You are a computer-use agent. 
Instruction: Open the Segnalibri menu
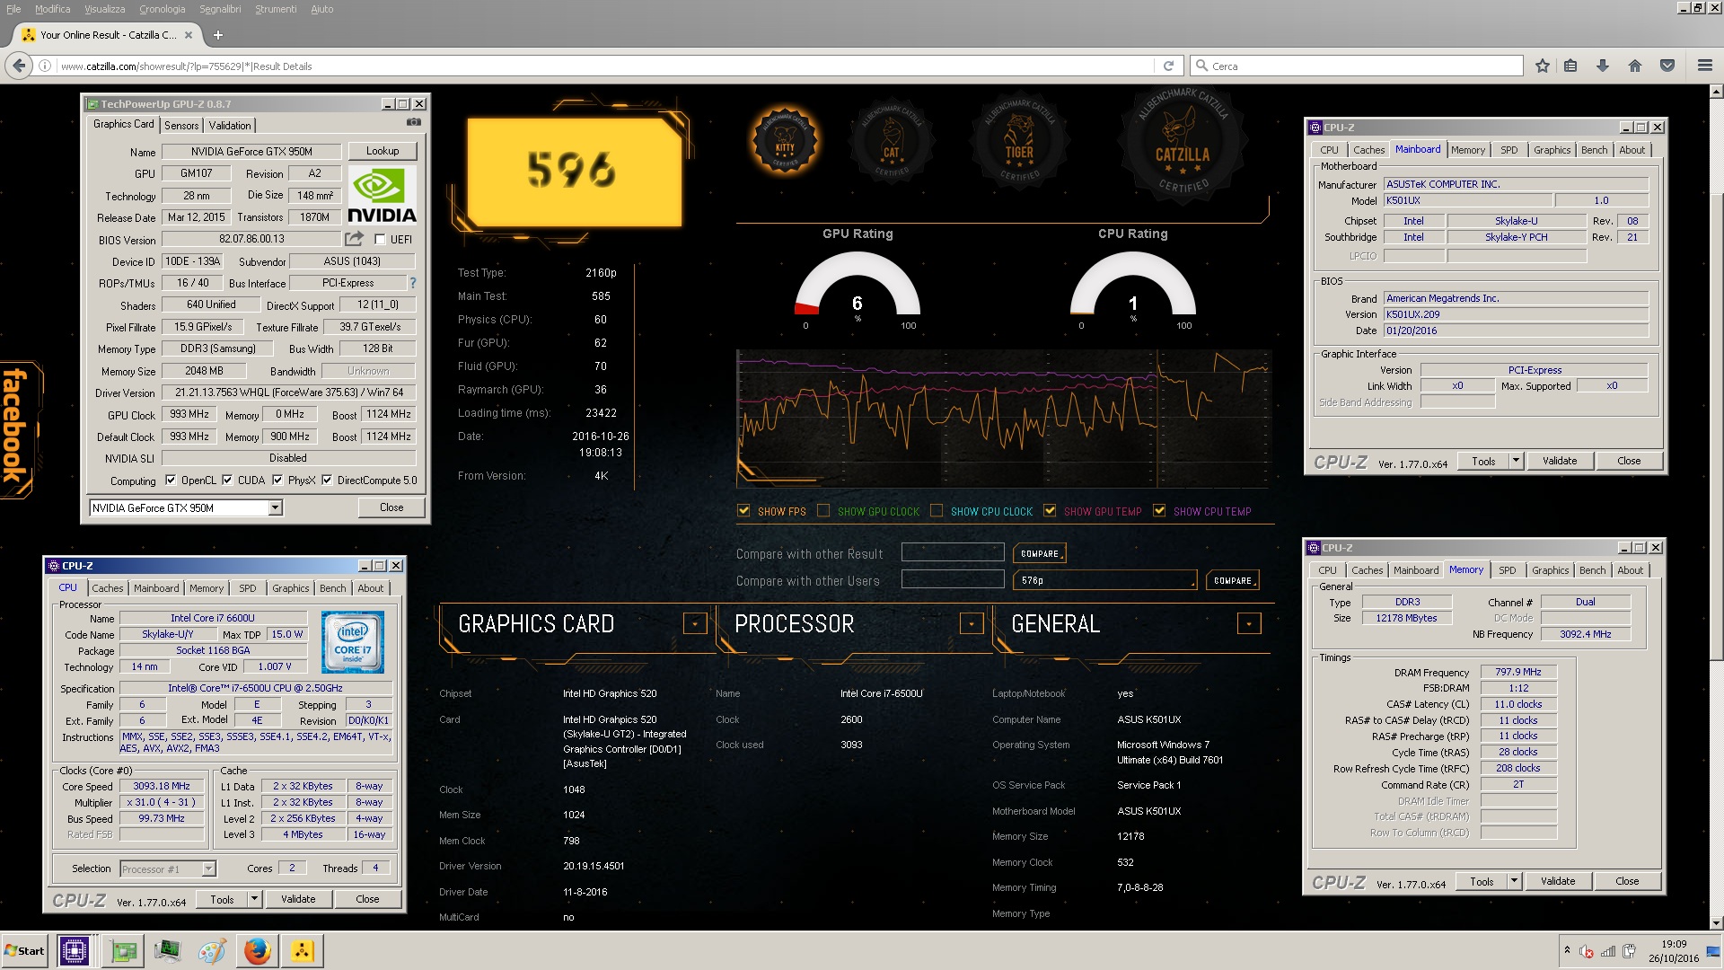tap(220, 9)
